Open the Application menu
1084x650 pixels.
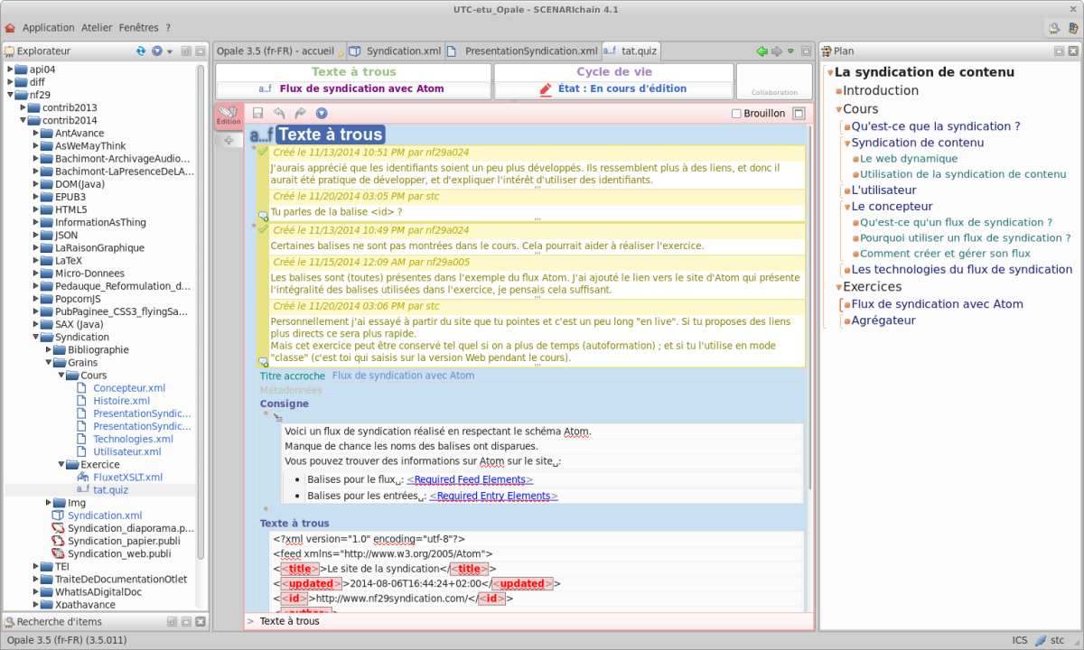(48, 28)
